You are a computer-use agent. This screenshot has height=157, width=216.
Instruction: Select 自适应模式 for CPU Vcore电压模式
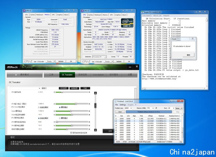click(39, 107)
